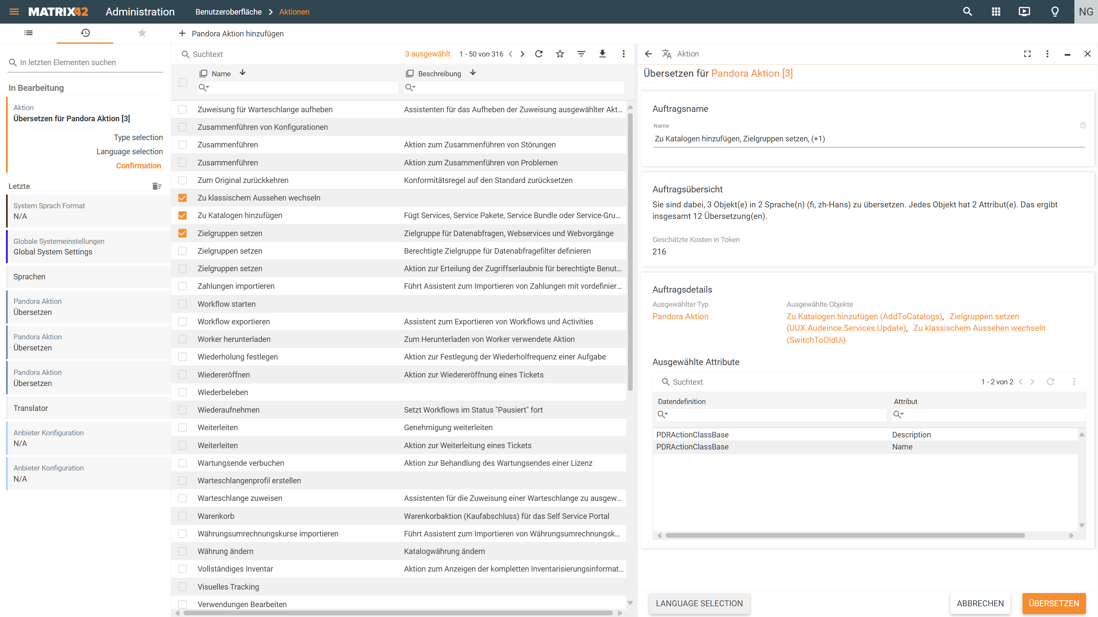Viewport: 1098px width, 617px height.
Task: Click the action list horizontal scrollbar
Action: coord(398,613)
